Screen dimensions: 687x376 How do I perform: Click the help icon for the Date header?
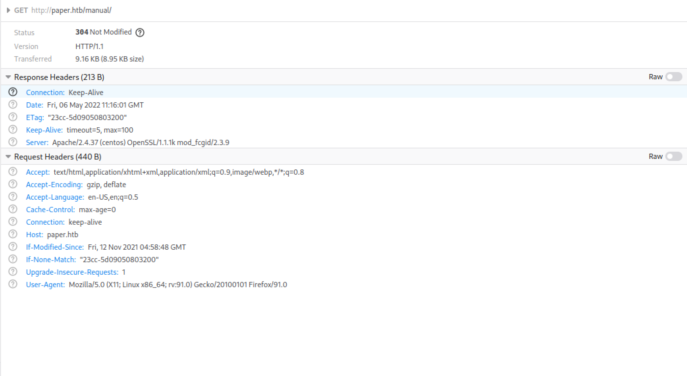point(13,105)
